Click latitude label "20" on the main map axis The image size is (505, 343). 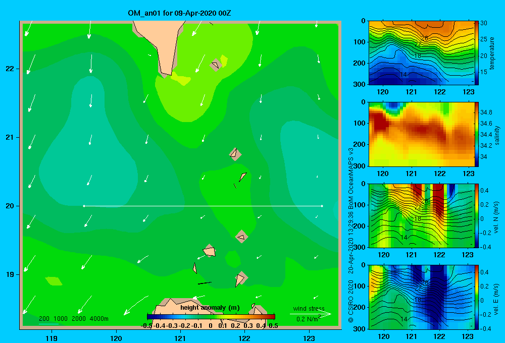(x=10, y=206)
